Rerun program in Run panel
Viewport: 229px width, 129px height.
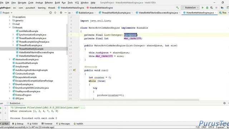coord(1,108)
